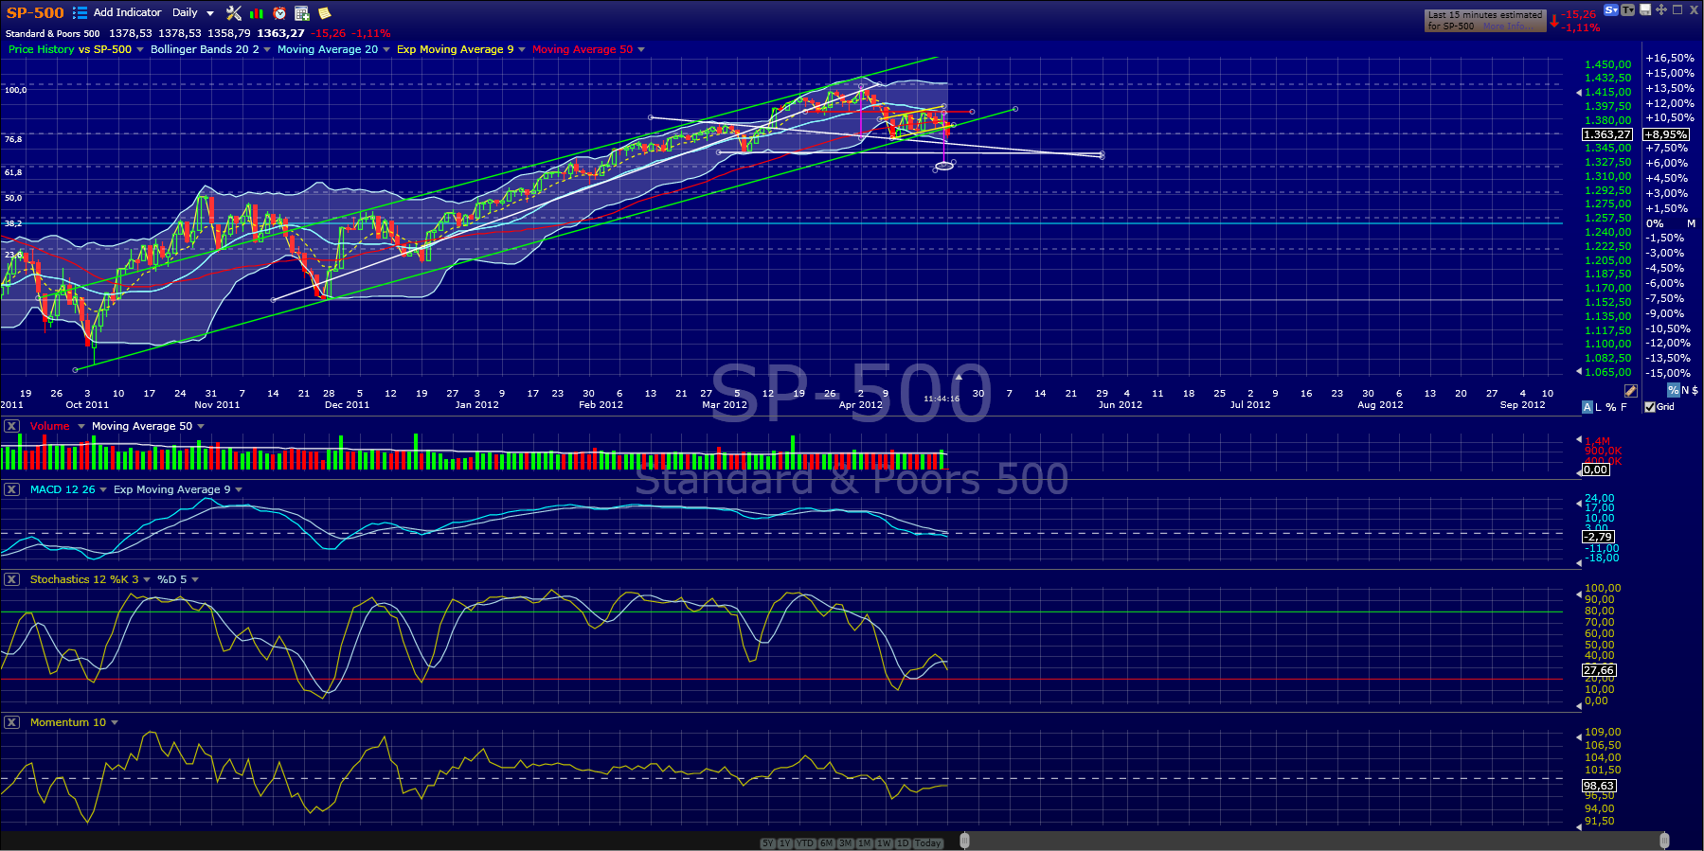
Task: Select the 1M time range
Action: tap(865, 843)
